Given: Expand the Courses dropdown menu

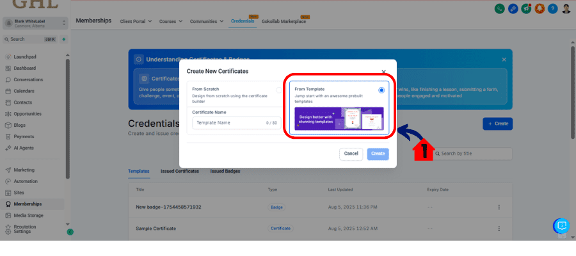Looking at the screenshot, I should point(171,21).
